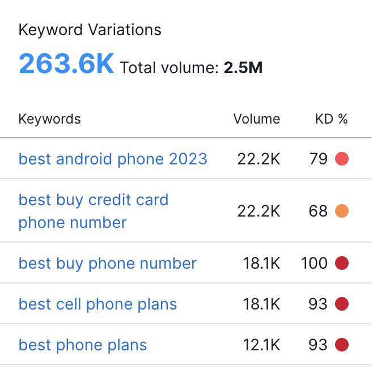The image size is (373, 373).
Task: Click the red difficulty dot beside 79
Action: click(342, 159)
